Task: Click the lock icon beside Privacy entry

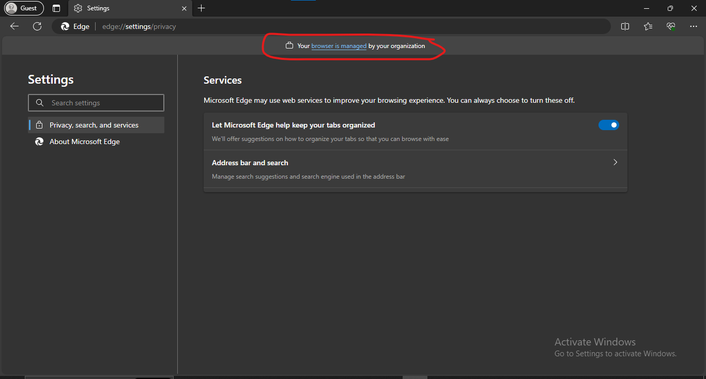Action: click(x=39, y=125)
